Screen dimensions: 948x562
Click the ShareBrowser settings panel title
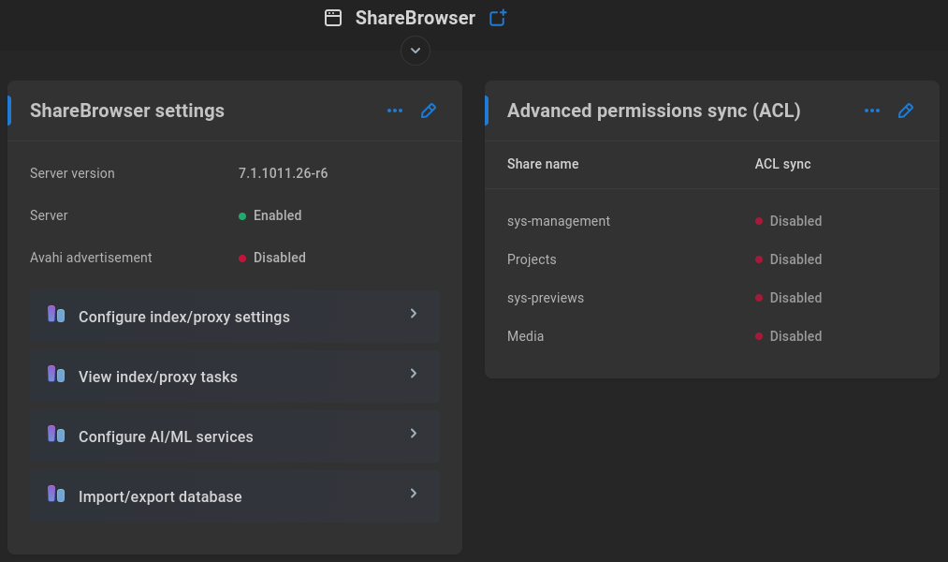click(x=127, y=111)
